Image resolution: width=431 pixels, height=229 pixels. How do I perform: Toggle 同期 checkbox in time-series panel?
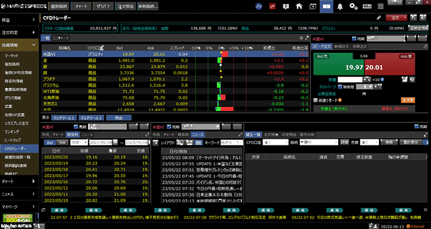point(76,127)
